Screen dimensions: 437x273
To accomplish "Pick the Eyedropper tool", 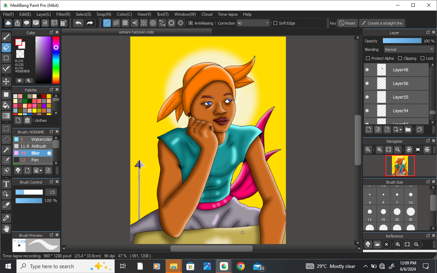I will [x=6, y=218].
